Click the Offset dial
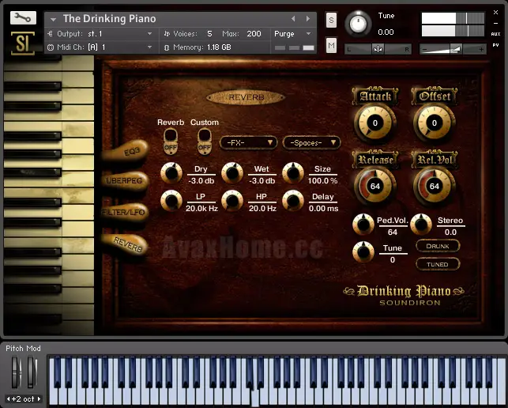This screenshot has height=408, width=508. (435, 123)
